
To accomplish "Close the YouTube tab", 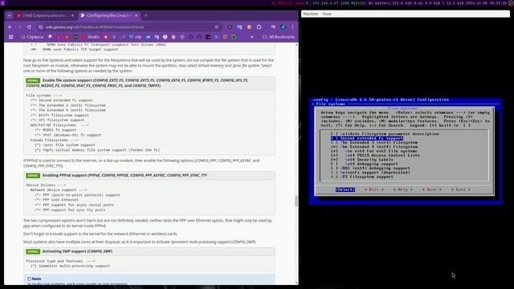I will 72,15.
